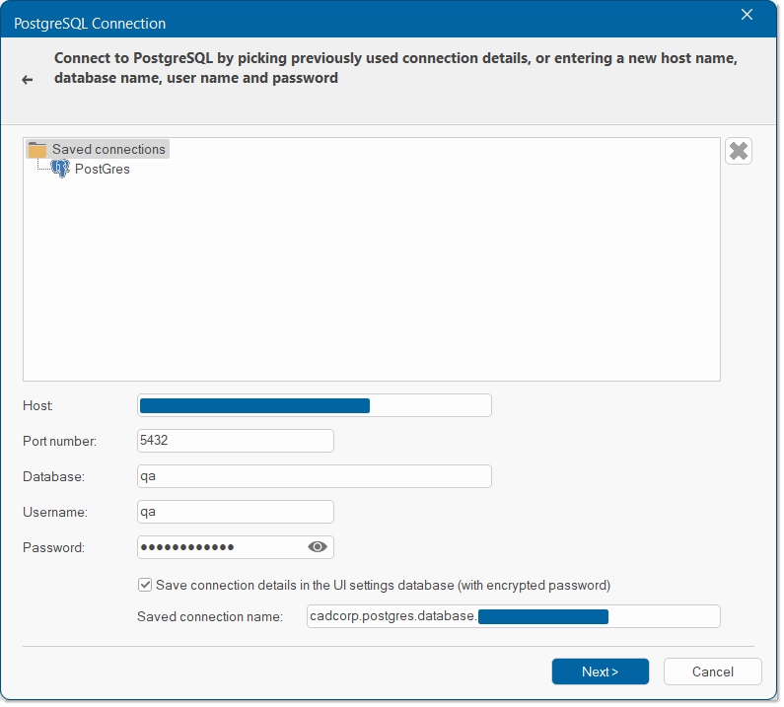Viewport: 784px width, 707px height.
Task: Delete saved connection with X icon
Action: click(739, 151)
